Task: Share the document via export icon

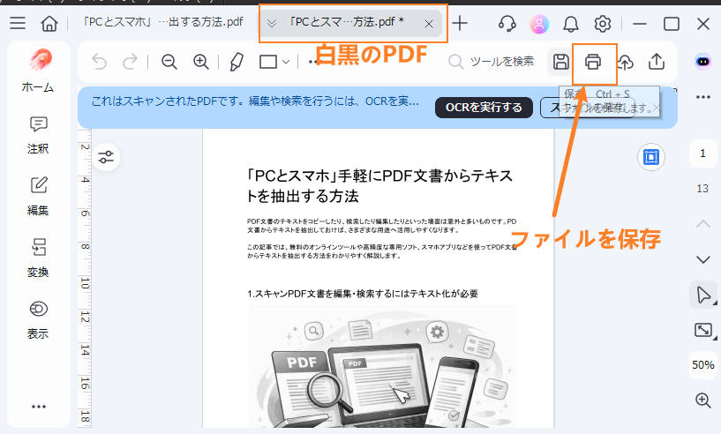Action: click(657, 62)
